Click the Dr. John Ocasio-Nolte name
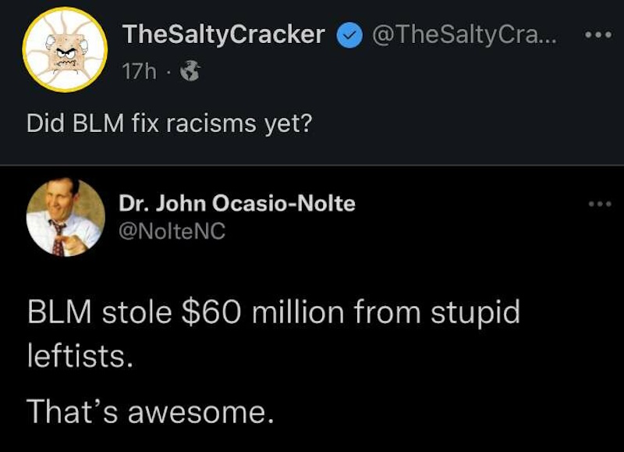Screen dimensions: 624x452 [237, 205]
